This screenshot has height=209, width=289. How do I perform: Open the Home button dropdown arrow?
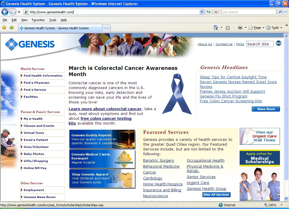(x=221, y=28)
